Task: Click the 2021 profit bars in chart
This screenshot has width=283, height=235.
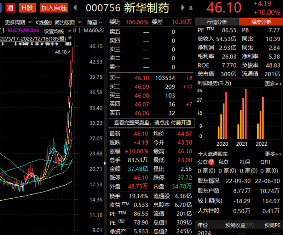Action: click(x=242, y=114)
